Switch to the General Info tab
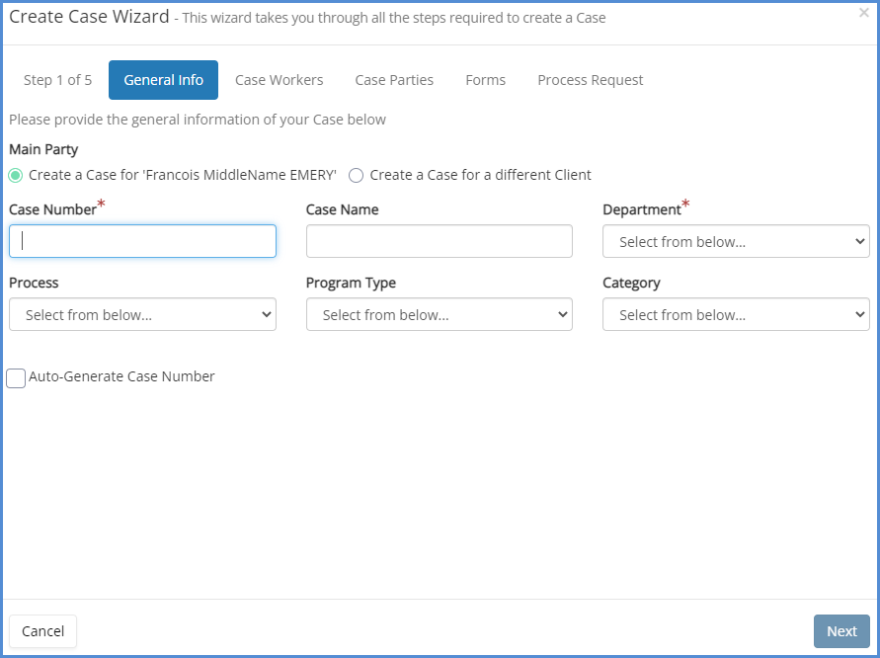This screenshot has height=658, width=880. pos(163,80)
